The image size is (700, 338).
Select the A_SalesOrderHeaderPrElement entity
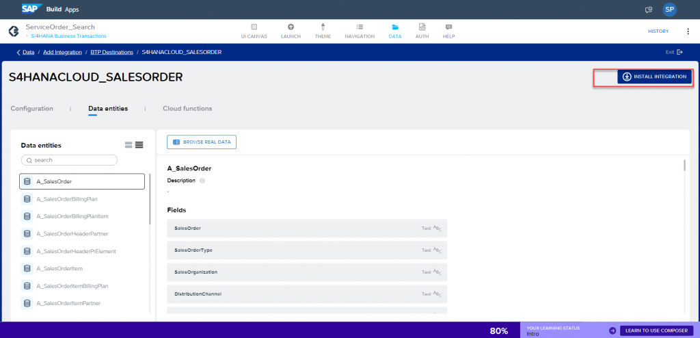pos(82,251)
